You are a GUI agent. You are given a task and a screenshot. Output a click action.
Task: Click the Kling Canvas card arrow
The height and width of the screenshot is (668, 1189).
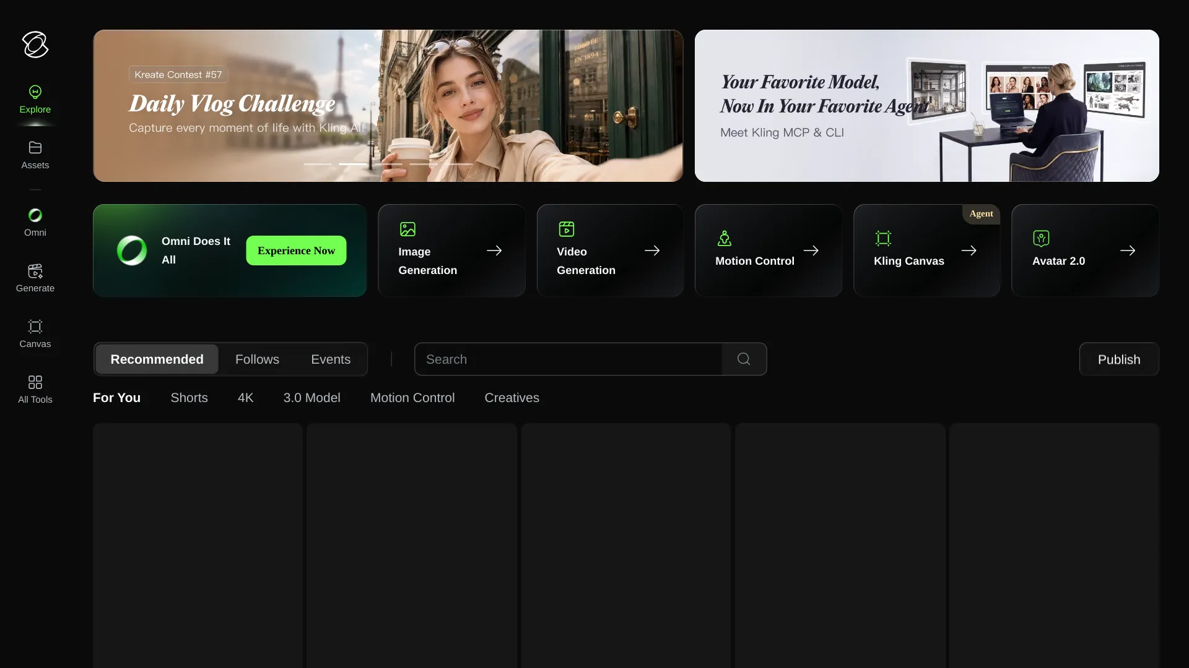(969, 250)
